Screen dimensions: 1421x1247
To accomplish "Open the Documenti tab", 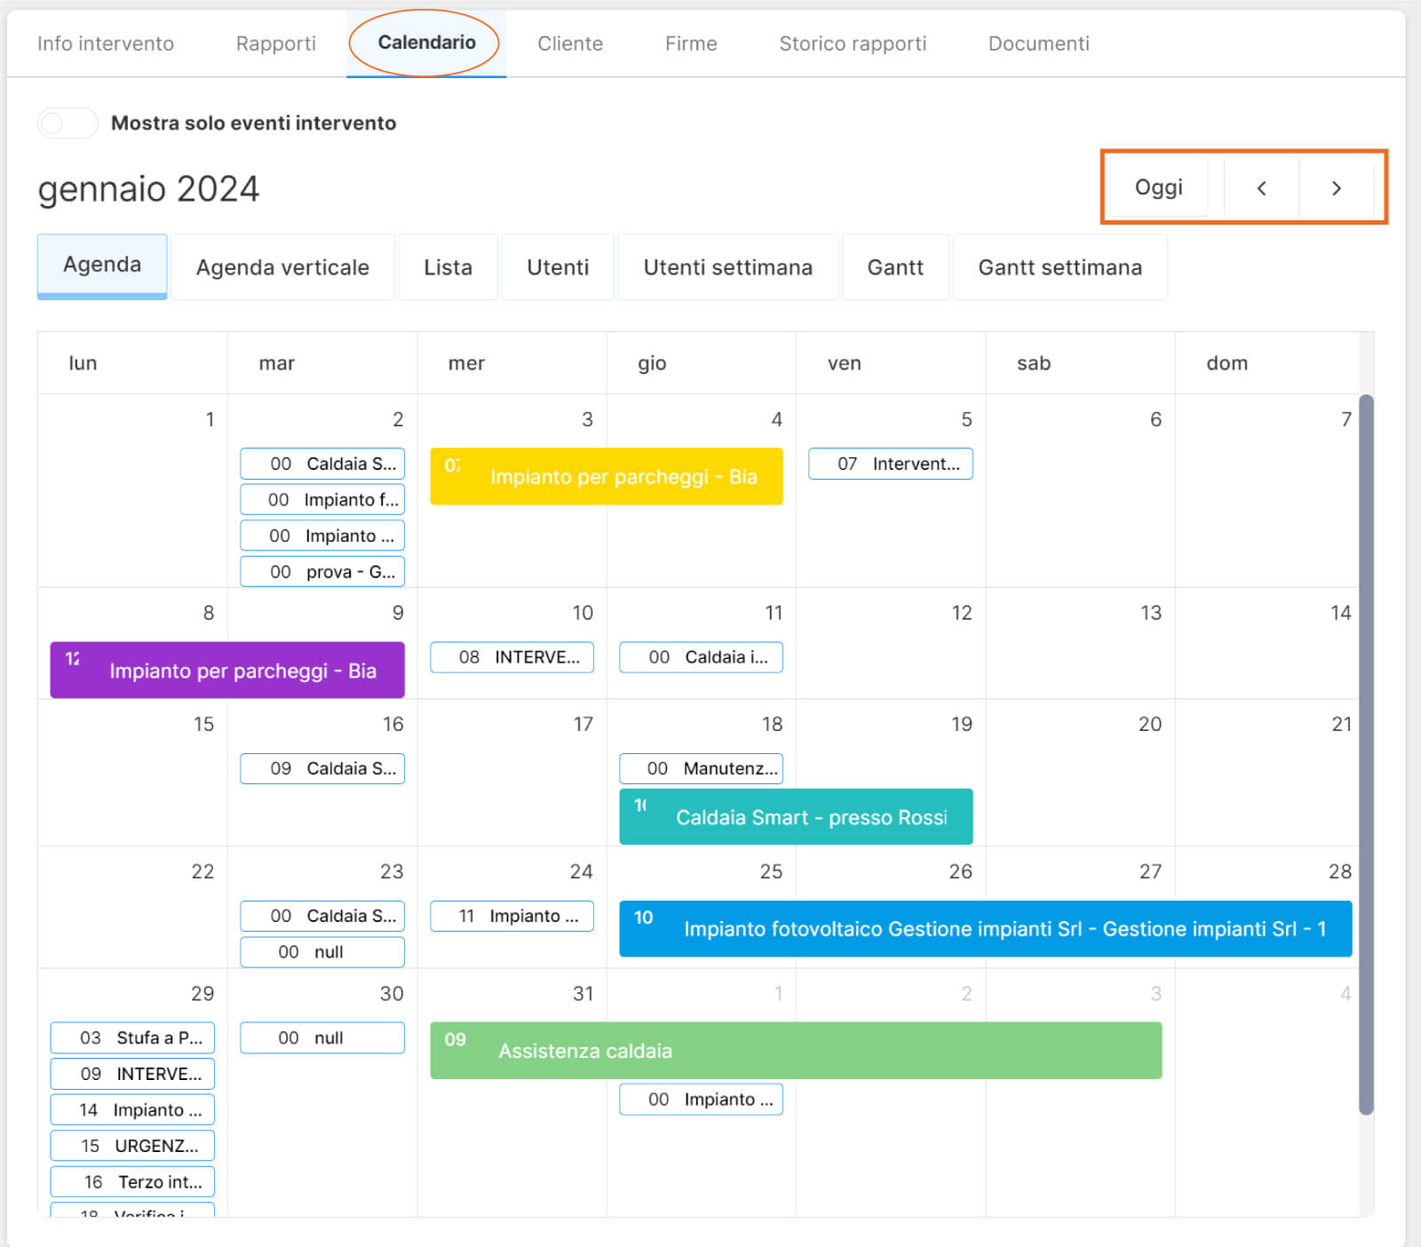I will 1038,44.
